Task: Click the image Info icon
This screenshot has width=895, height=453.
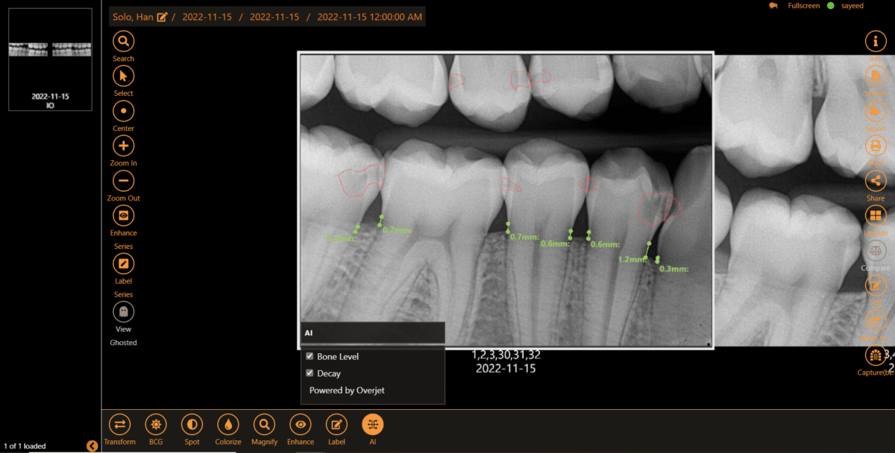Action: (876, 41)
